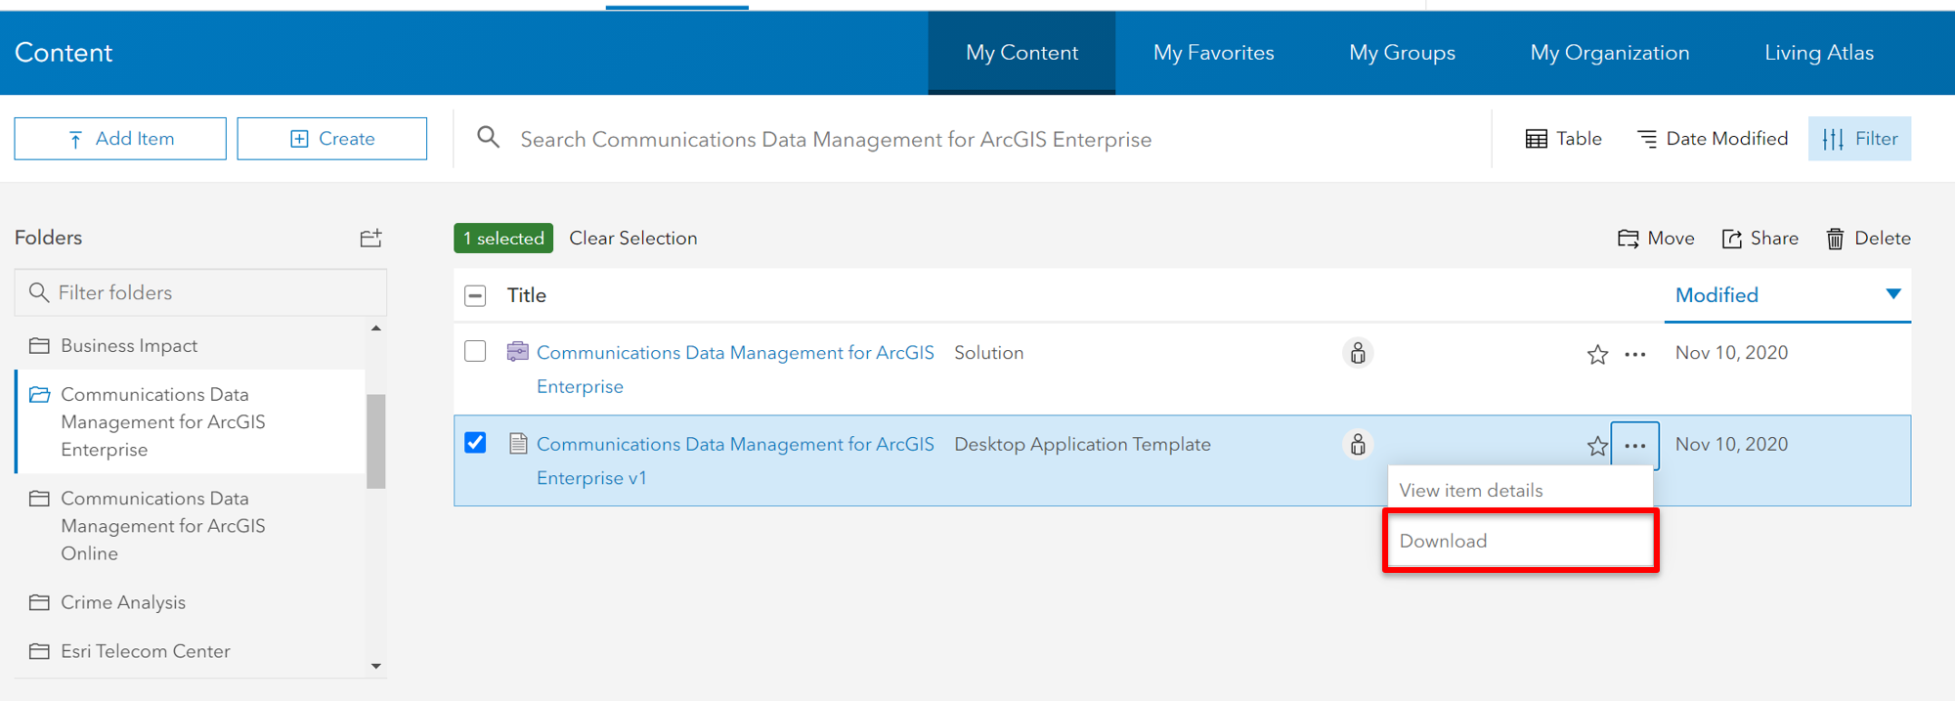Click sharing lock icon on Template row
The width and height of the screenshot is (1955, 701).
tap(1358, 445)
